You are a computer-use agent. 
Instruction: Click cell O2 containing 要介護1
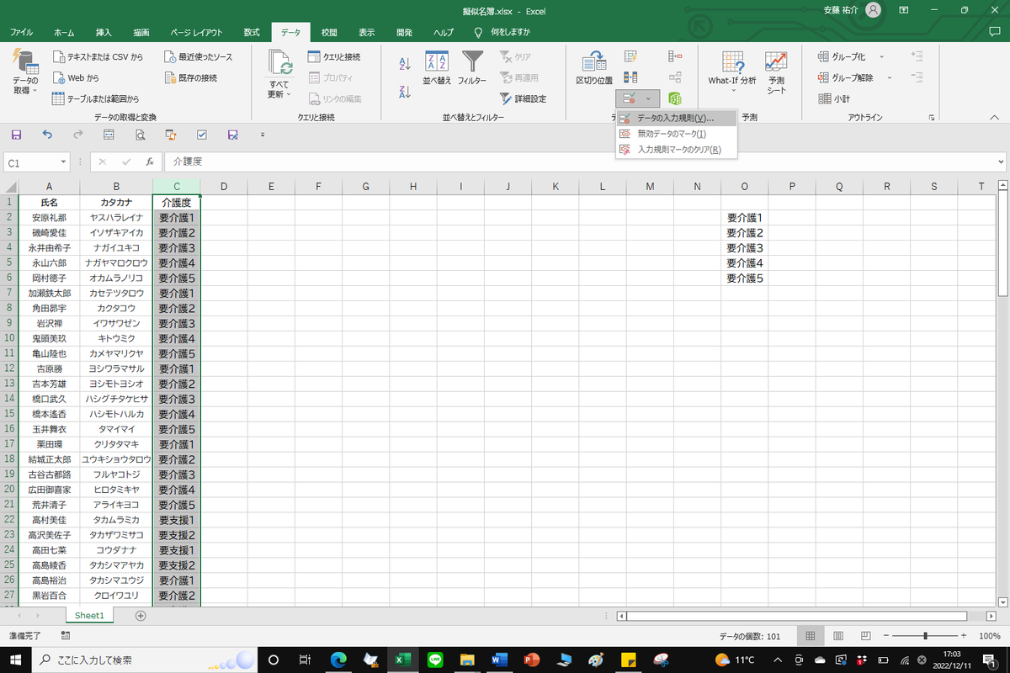click(745, 217)
